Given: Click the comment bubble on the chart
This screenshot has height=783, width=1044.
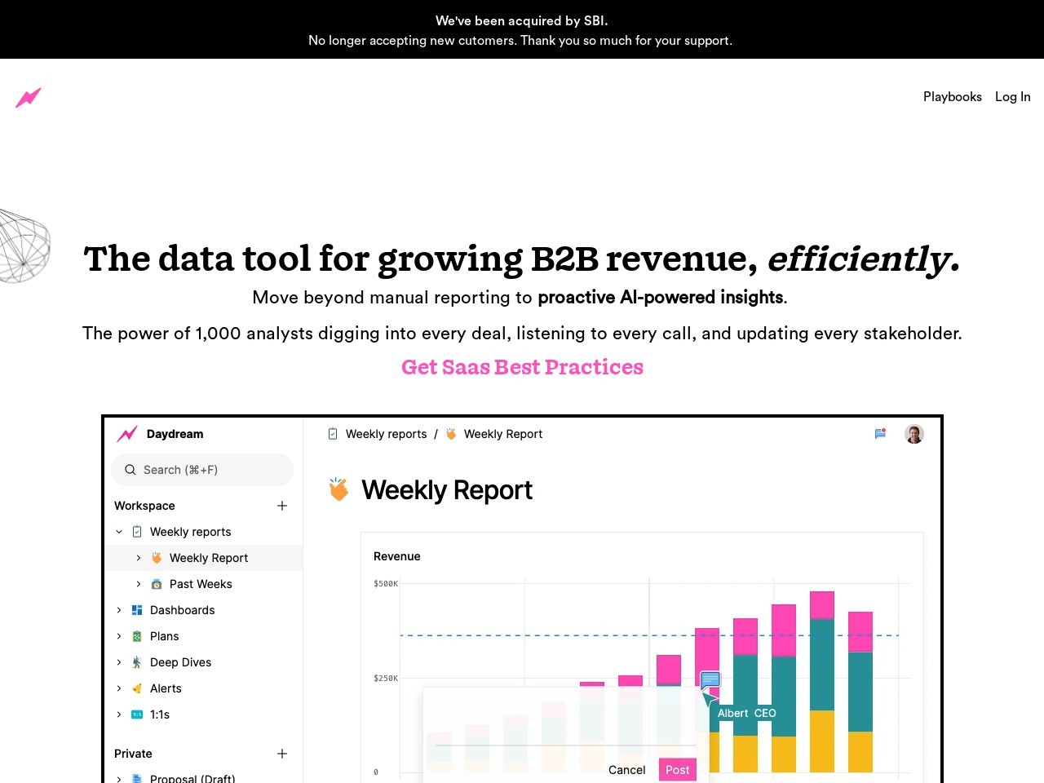Looking at the screenshot, I should point(710,679).
